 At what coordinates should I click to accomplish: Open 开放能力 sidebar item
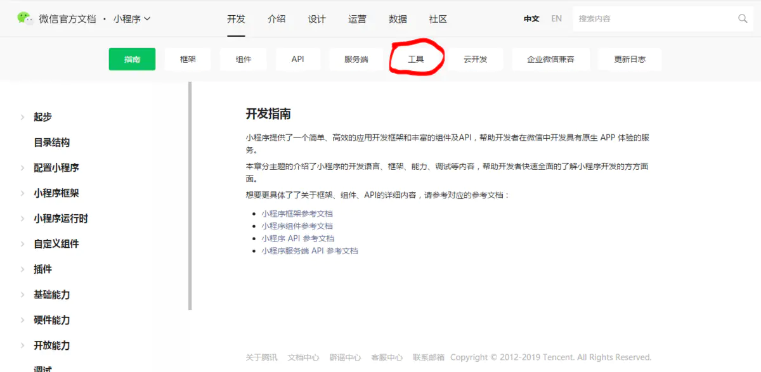52,345
